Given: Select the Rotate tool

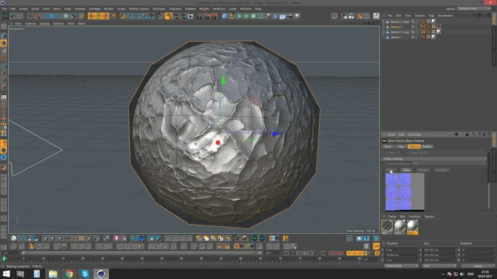Looking at the screenshot, I should (x=59, y=16).
